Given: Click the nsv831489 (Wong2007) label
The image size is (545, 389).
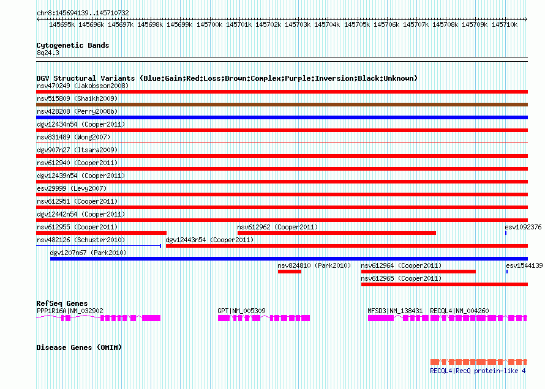Looking at the screenshot, I should point(73,137).
